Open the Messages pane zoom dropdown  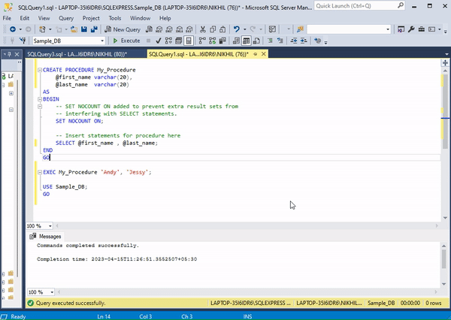50,292
